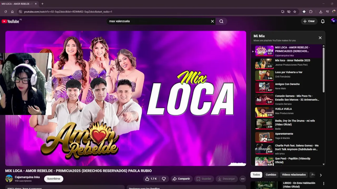Open the three-dot more actions menu under video
337x189 pixels.
(243, 179)
